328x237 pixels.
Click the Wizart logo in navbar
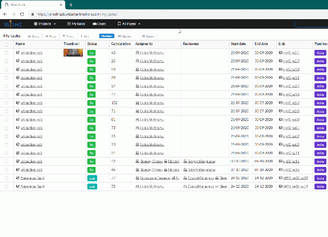point(13,24)
